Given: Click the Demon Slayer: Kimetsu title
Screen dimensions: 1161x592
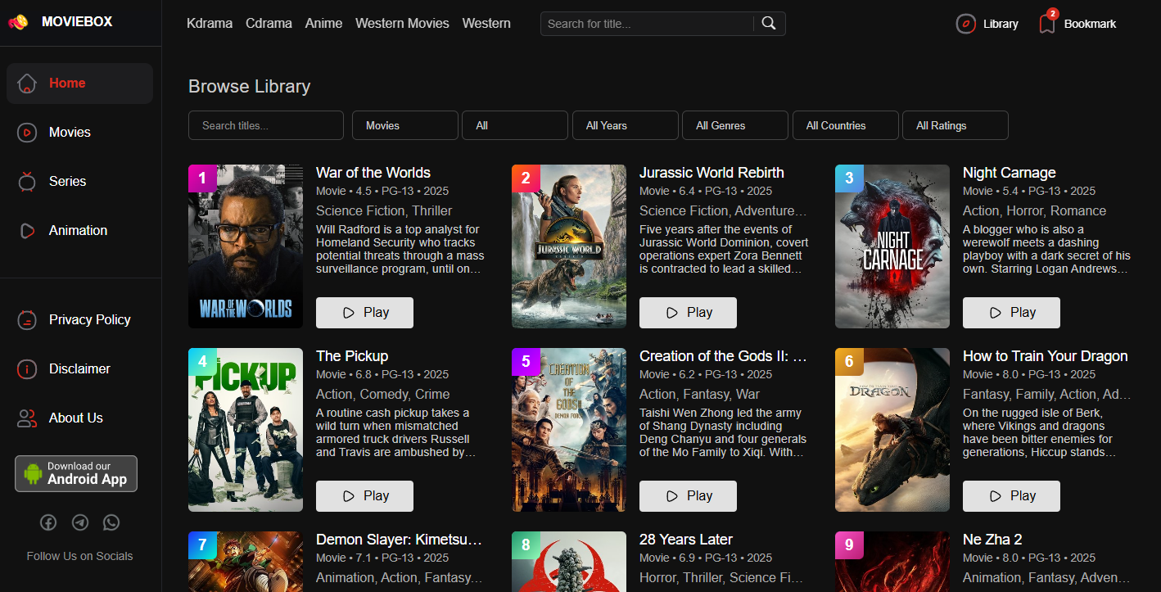Looking at the screenshot, I should [400, 540].
